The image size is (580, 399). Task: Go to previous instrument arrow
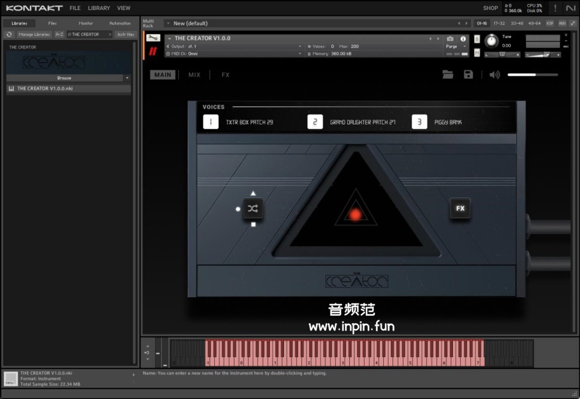click(430, 39)
